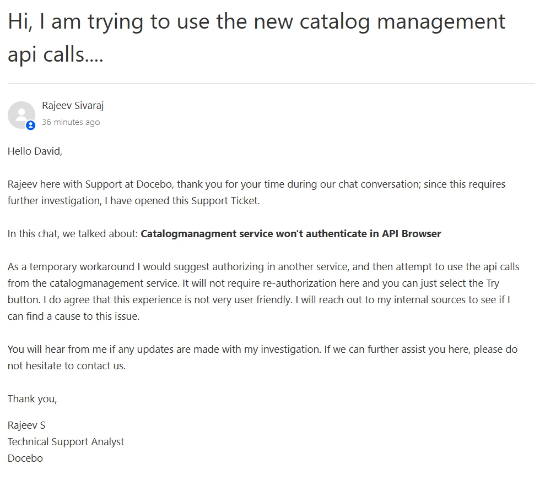Image resolution: width=545 pixels, height=481 pixels.
Task: Click the blue agent badge on avatar
Action: 31,125
